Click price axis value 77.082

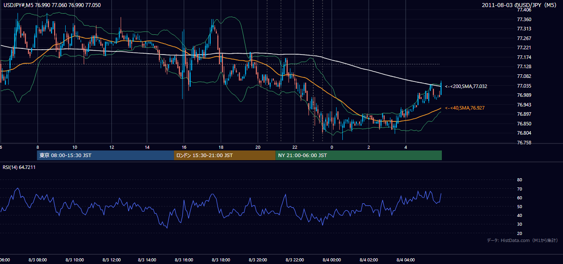524,77
